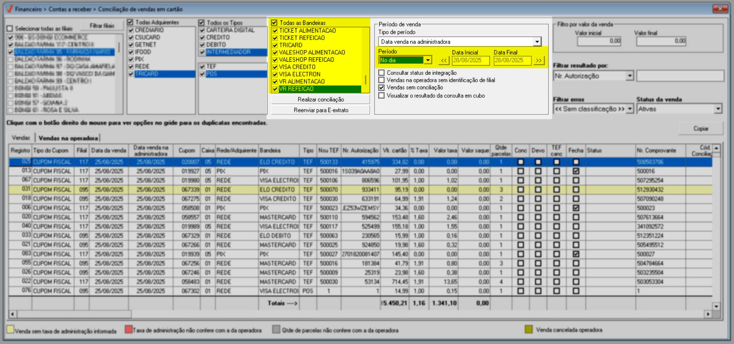Viewport: 734px width, 344px height.
Task: Click the application logo in title bar
Action: pos(9,9)
